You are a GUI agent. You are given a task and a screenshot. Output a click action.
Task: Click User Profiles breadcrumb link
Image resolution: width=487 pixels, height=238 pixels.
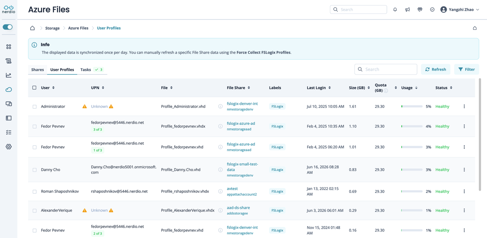click(109, 28)
